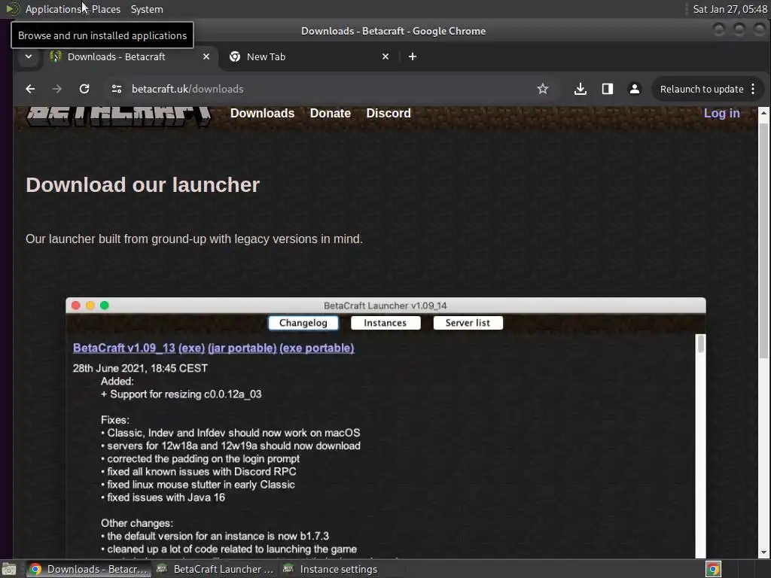771x578 pixels.
Task: Switch to the New Tab tab
Action: point(311,56)
